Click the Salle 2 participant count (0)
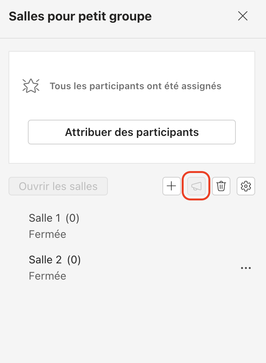This screenshot has width=266, height=363. pyautogui.click(x=74, y=260)
